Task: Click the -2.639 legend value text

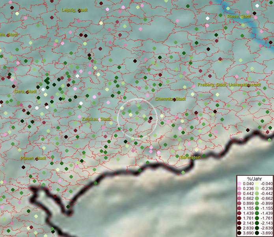Action: [x=267, y=228]
